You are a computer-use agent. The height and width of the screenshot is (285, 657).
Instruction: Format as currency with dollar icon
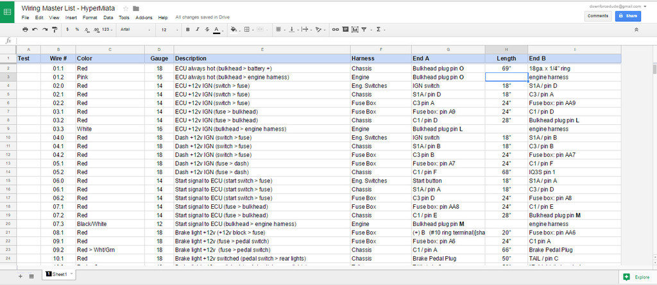pos(67,29)
